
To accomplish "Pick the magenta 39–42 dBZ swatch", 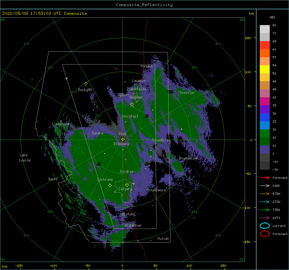I will [265, 101].
